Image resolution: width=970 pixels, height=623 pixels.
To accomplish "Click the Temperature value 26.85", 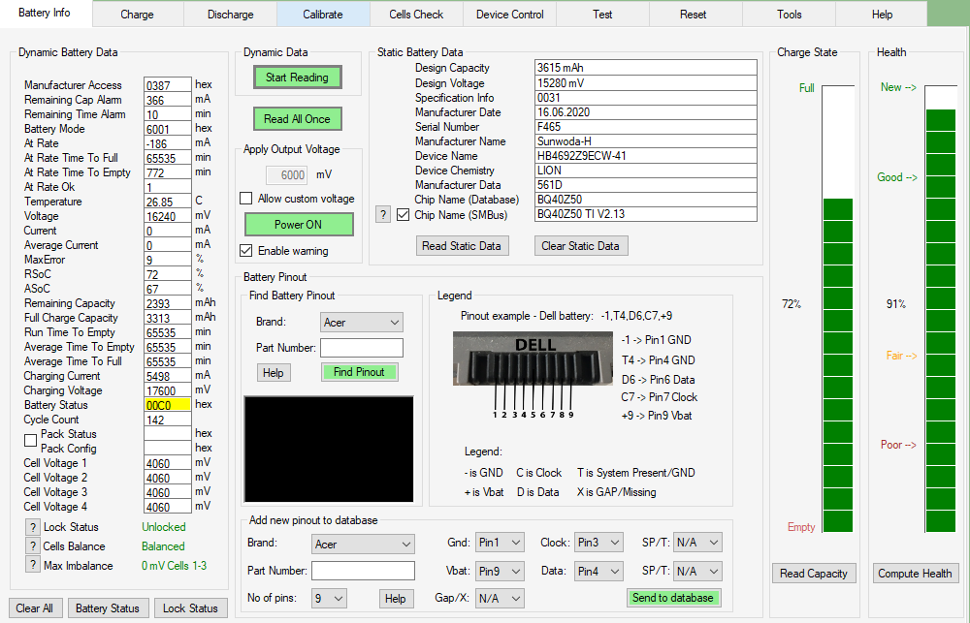I will pos(168,202).
